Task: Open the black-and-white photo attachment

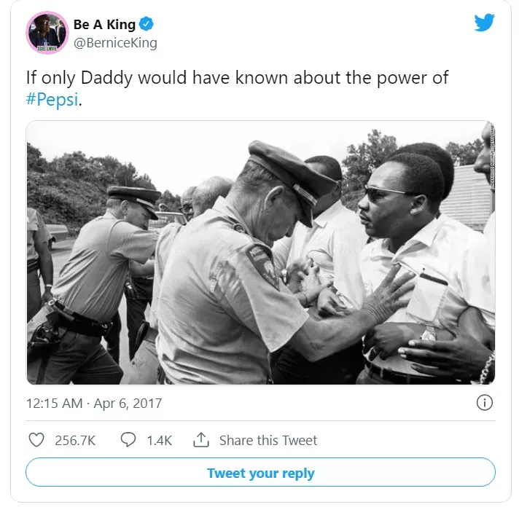Action: 260,253
